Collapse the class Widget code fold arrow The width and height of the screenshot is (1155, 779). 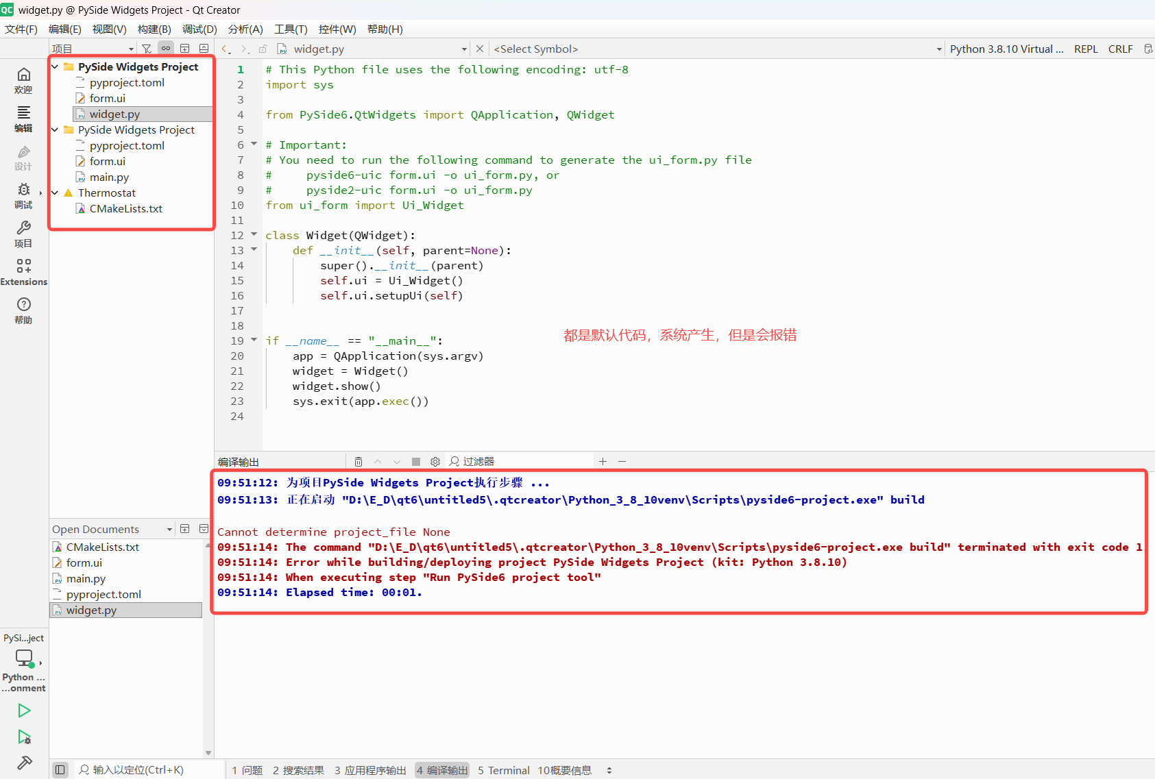254,235
